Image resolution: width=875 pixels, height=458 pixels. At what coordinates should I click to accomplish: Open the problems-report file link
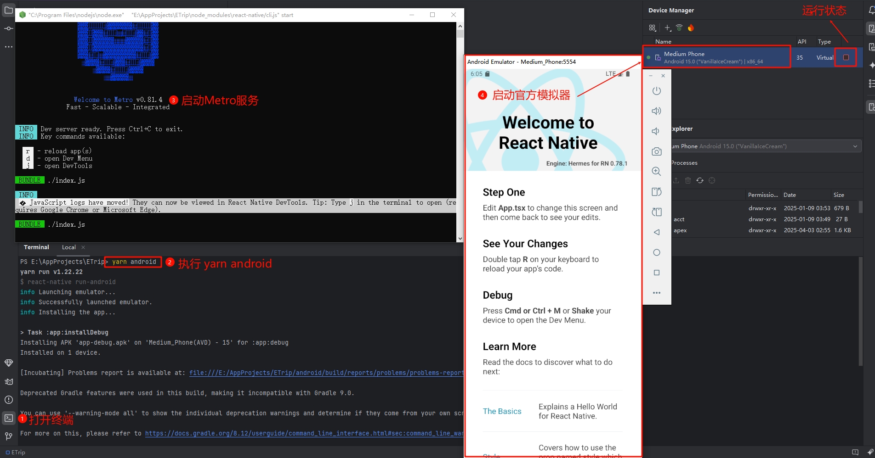[326, 373]
